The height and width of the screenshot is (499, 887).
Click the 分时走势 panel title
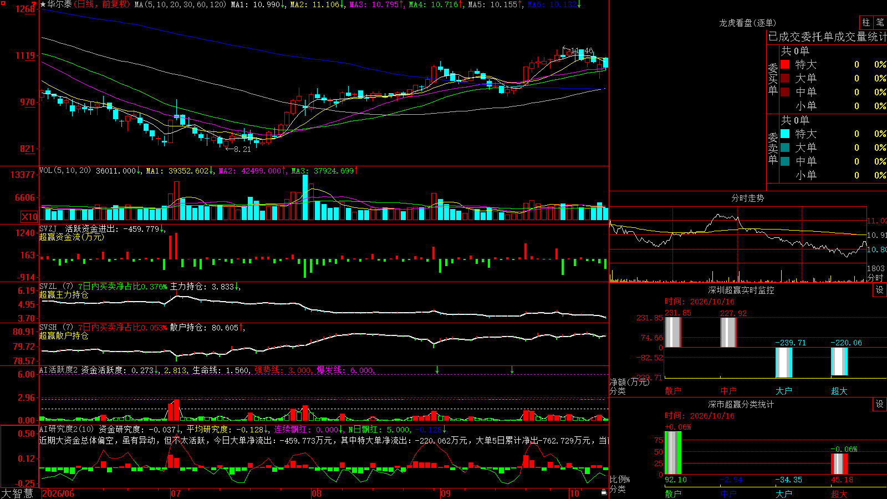[748, 198]
